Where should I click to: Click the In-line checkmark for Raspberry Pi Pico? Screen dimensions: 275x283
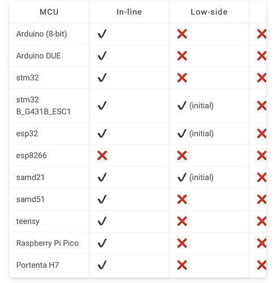102,243
